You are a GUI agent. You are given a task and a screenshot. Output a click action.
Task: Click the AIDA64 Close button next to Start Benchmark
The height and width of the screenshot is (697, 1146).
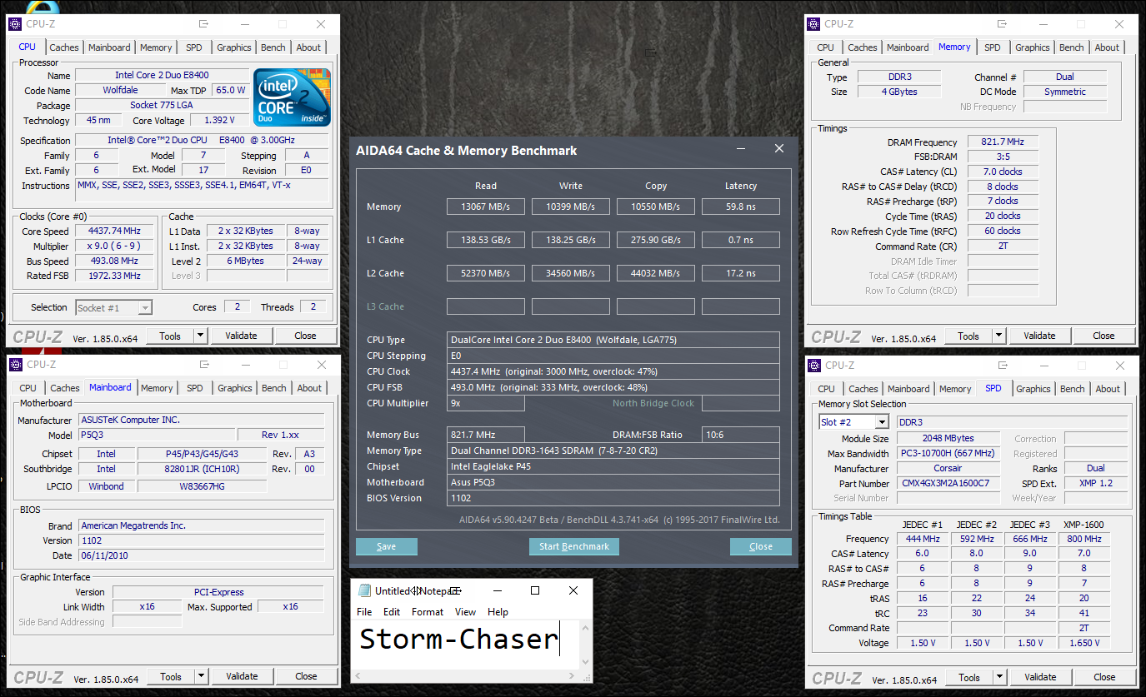(x=761, y=546)
